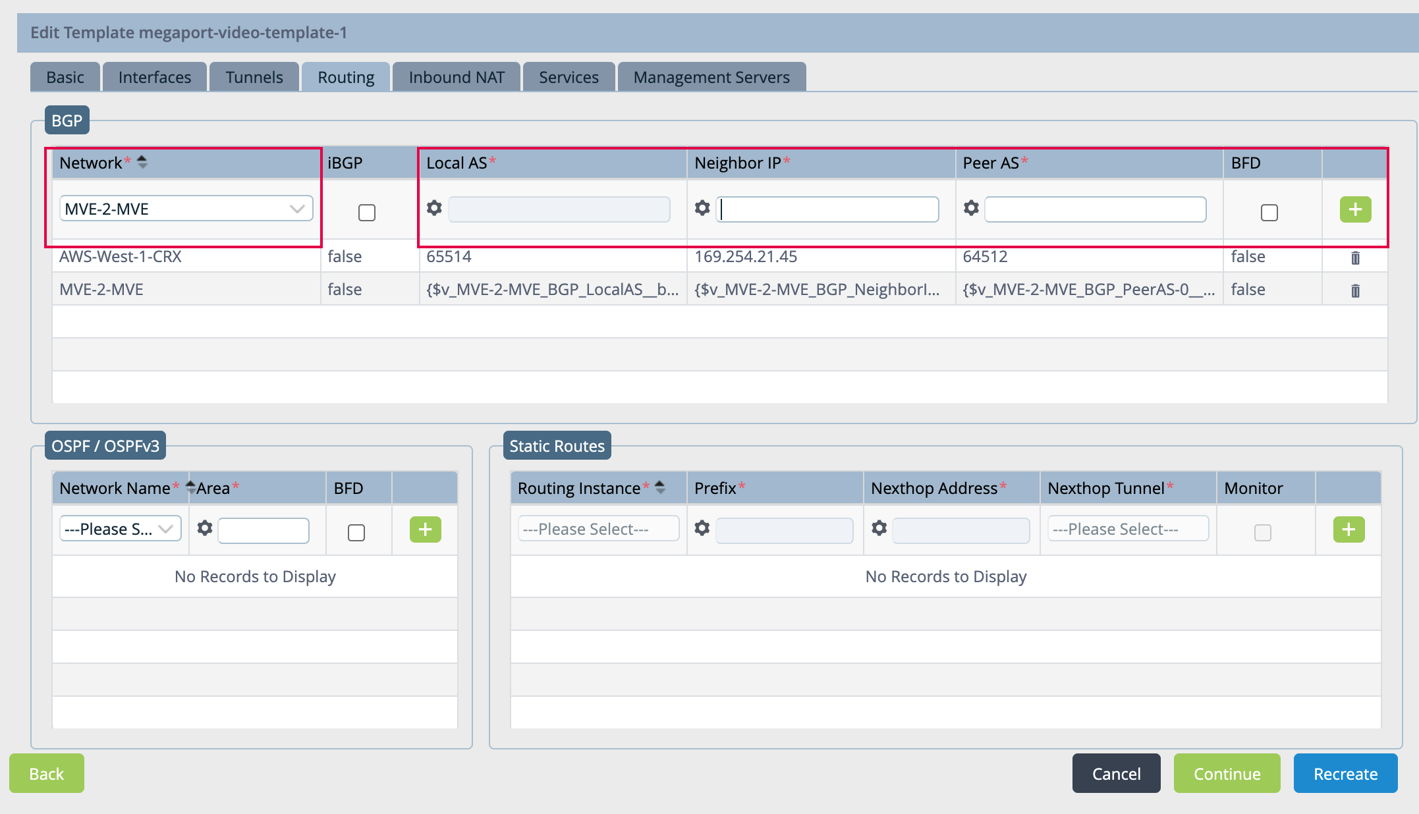Enable BFD on the new BGP row
Image resolution: width=1419 pixels, height=814 pixels.
tap(1269, 212)
